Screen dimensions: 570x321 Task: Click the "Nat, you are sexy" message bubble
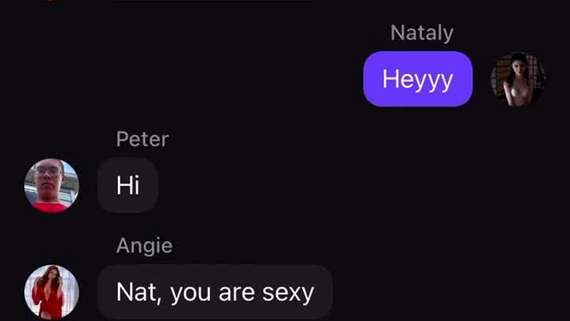pos(215,292)
